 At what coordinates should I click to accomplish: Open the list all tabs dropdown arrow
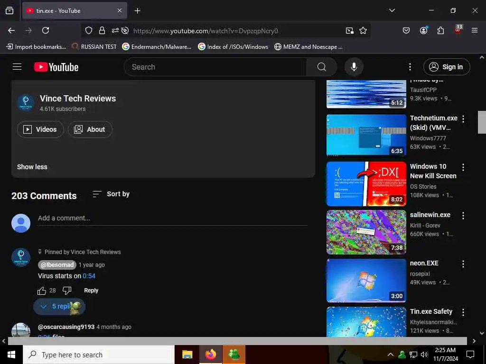click(392, 10)
